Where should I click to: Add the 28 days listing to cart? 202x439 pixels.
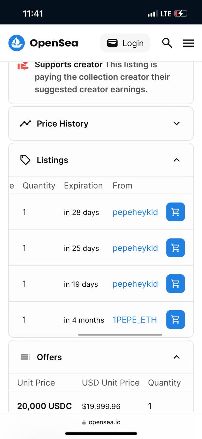point(175,212)
